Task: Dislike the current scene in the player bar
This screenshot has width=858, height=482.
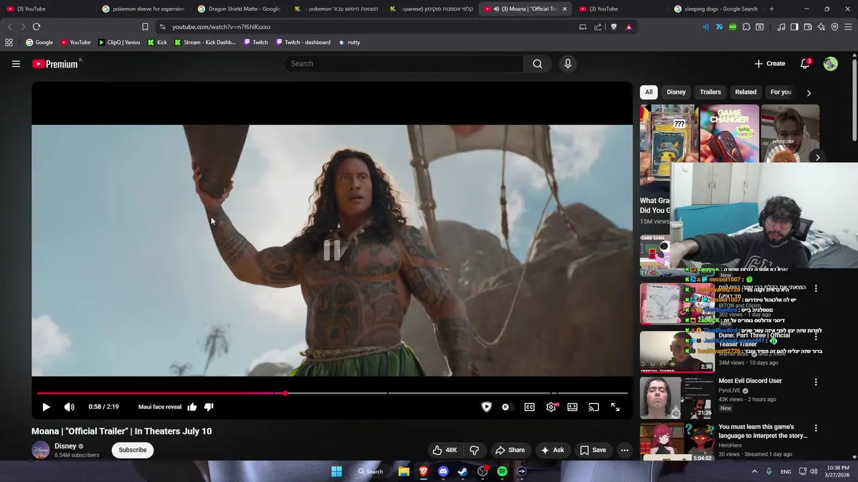Action: [x=208, y=407]
